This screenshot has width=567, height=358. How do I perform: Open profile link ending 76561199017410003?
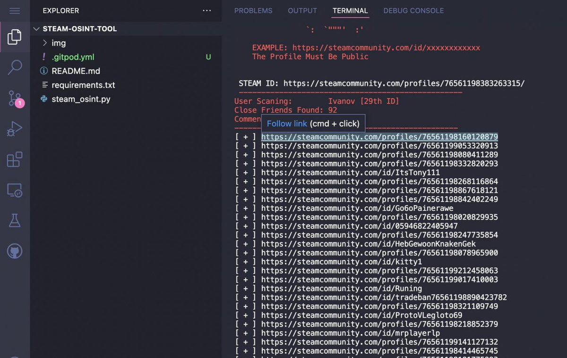pyautogui.click(x=379, y=280)
